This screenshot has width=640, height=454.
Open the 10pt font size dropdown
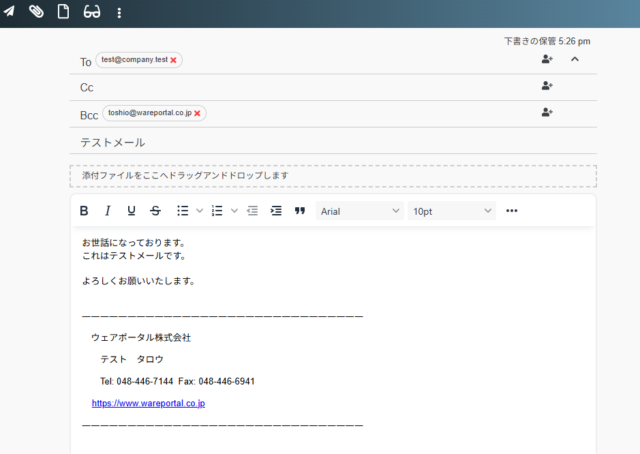[x=452, y=211]
